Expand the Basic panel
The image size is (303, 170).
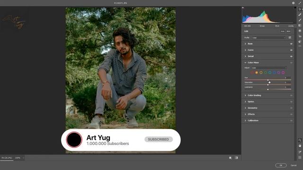(x=245, y=44)
